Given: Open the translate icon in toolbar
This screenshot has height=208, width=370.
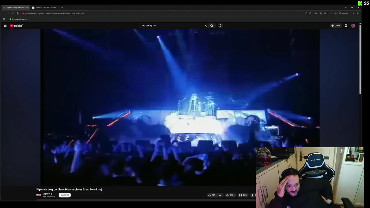Looking at the screenshot, I should point(316,13).
